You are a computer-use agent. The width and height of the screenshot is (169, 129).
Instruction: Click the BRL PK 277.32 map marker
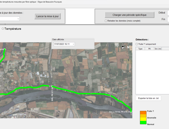[x=52, y=86]
